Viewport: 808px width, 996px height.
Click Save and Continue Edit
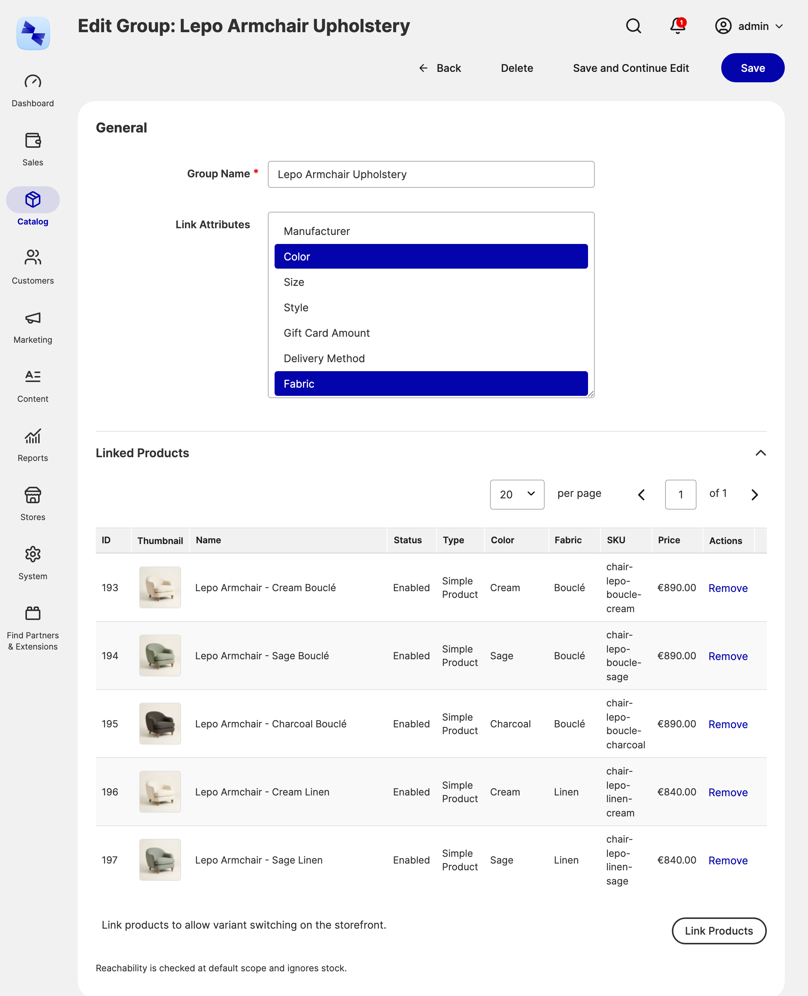(x=631, y=68)
